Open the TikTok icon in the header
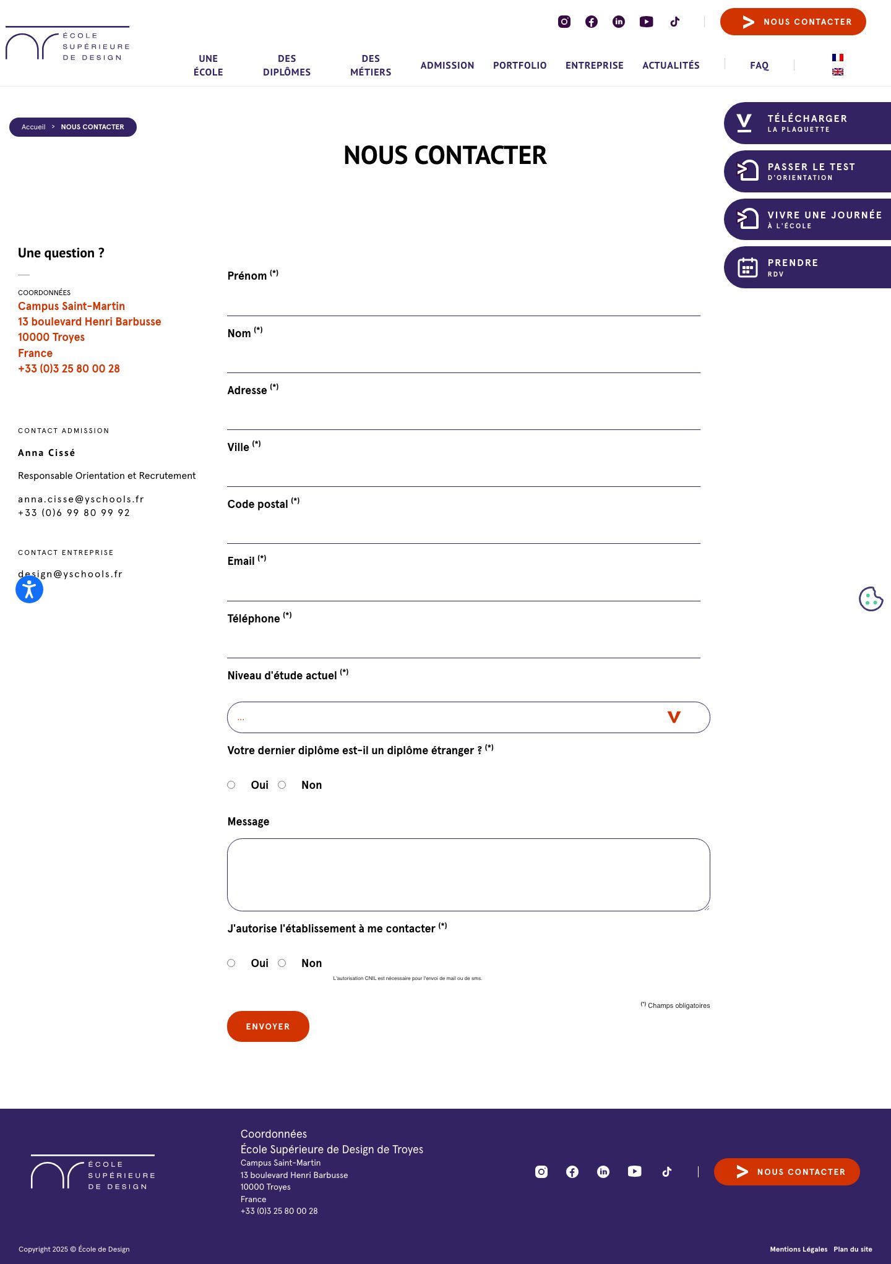The width and height of the screenshot is (891, 1264). point(674,22)
